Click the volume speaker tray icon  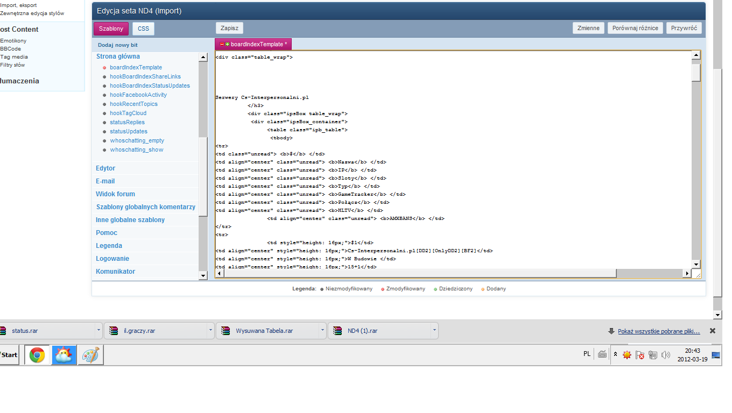point(666,355)
